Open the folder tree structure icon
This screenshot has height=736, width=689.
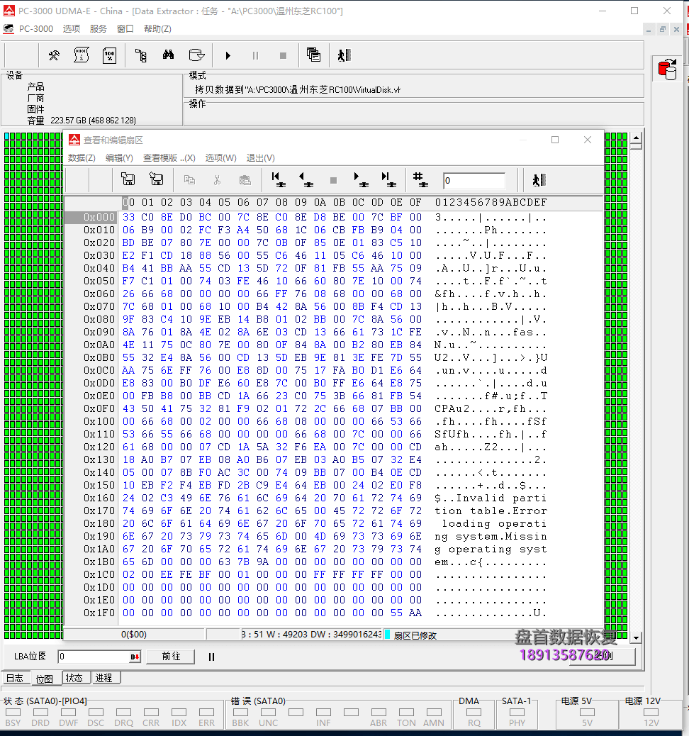(140, 55)
